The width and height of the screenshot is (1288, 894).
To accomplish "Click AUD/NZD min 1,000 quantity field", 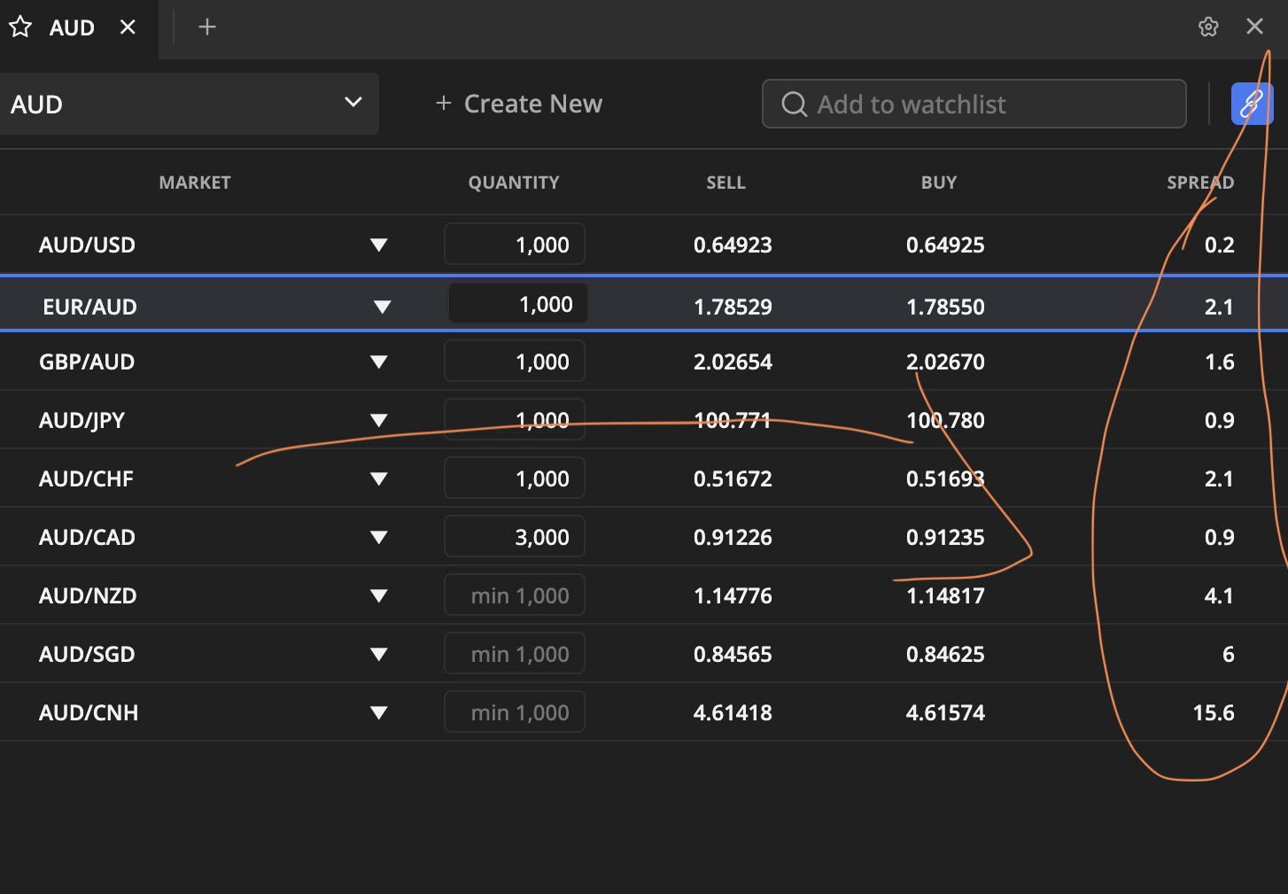I will click(515, 595).
